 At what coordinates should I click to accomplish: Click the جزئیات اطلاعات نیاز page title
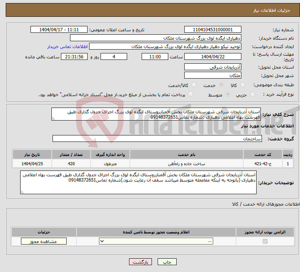point(272,10)
